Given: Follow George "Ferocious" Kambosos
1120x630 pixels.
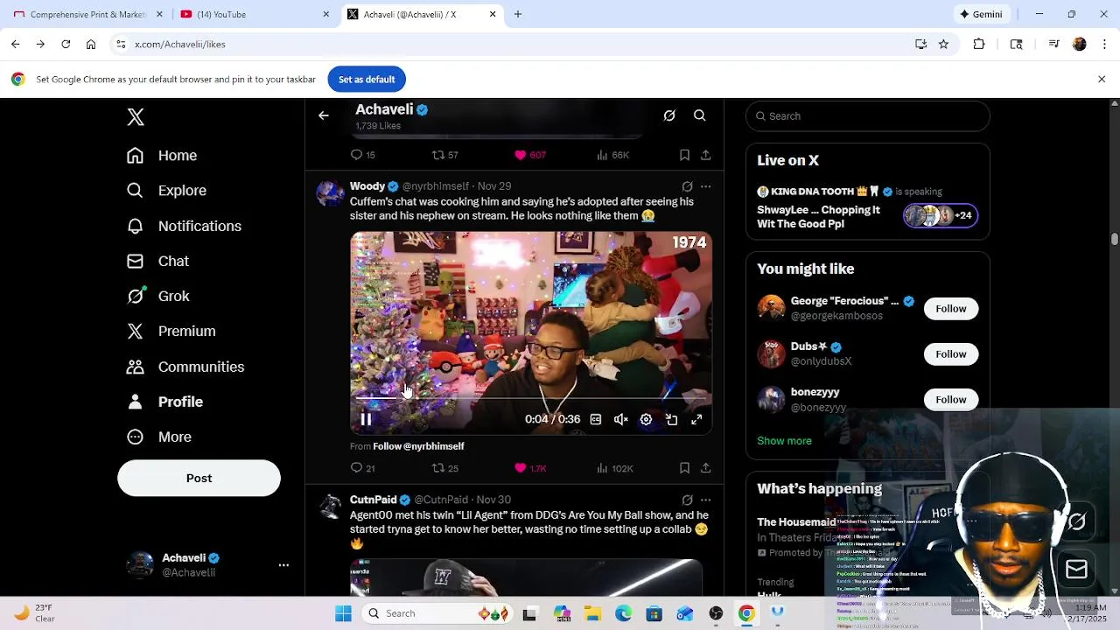Looking at the screenshot, I should 950,309.
